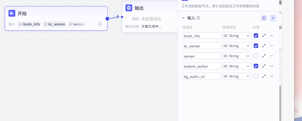Show more inputs on Start node
This screenshot has width=302, height=121.
tap(100, 24)
